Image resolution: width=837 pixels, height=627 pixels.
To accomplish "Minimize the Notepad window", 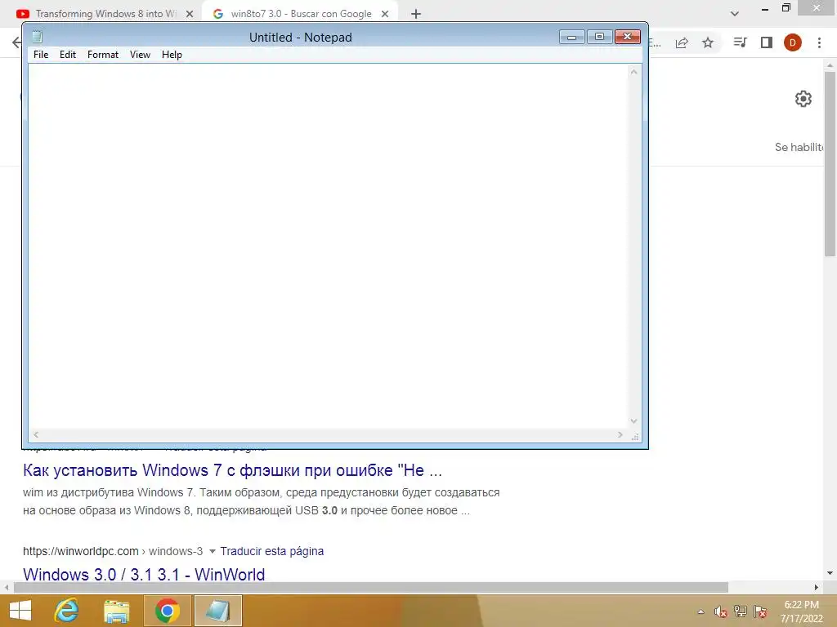I will tap(571, 37).
